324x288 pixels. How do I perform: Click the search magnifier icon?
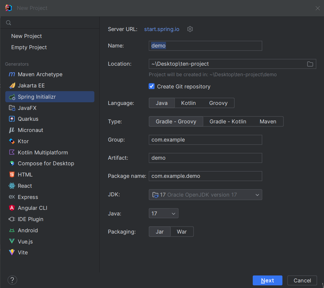9,23
